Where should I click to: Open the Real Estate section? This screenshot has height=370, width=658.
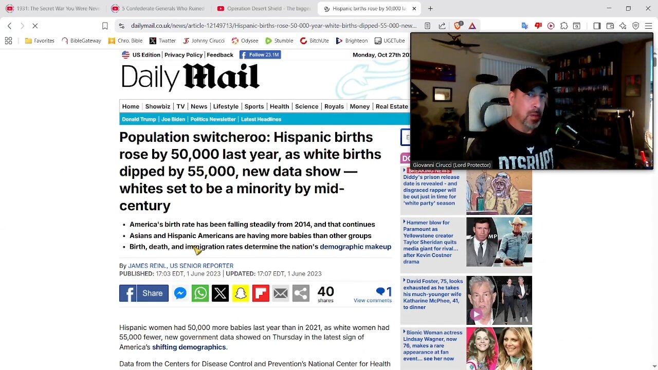(392, 106)
